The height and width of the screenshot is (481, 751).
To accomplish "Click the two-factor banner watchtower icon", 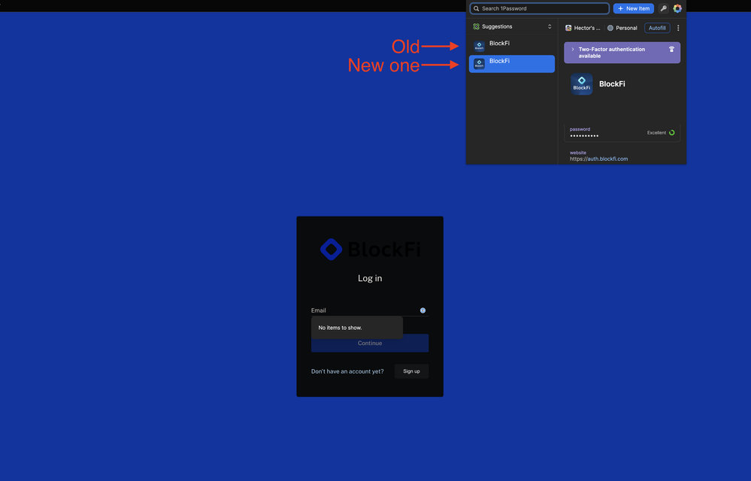I will click(x=671, y=50).
